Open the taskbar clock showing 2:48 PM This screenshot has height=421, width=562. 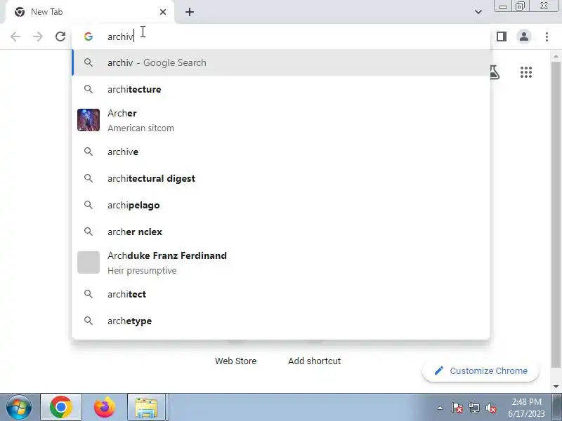point(526,408)
